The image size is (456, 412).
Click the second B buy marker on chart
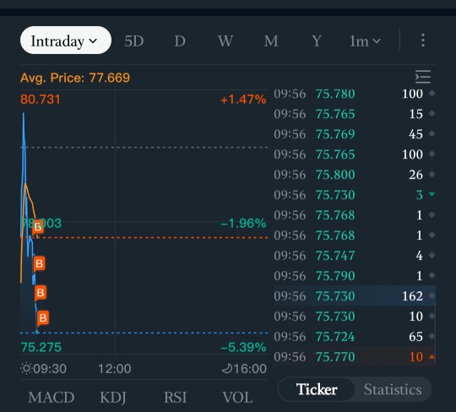[x=39, y=263]
